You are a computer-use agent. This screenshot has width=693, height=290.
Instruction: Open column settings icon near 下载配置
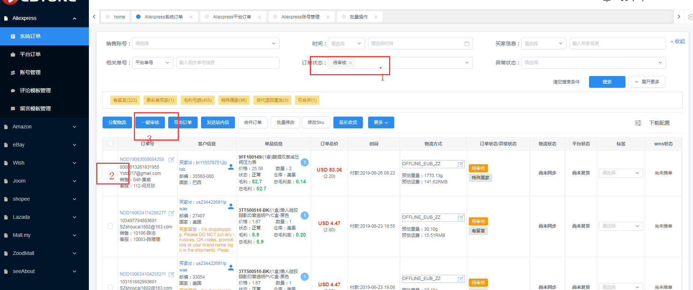(638, 123)
